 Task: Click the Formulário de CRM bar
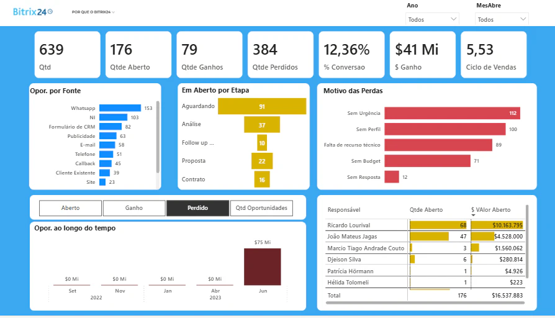111,127
